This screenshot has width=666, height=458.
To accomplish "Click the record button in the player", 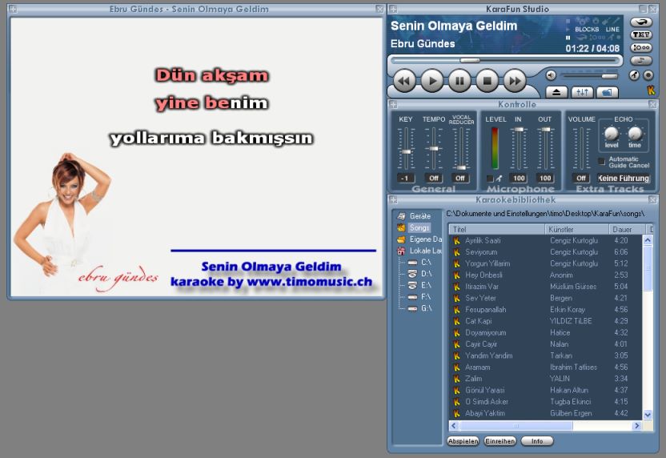I will pyautogui.click(x=648, y=75).
